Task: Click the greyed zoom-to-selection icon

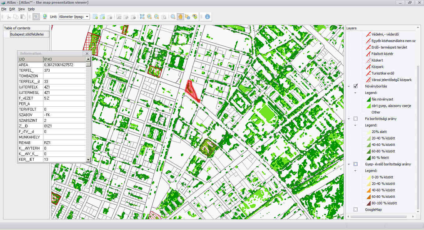Action: (164, 17)
